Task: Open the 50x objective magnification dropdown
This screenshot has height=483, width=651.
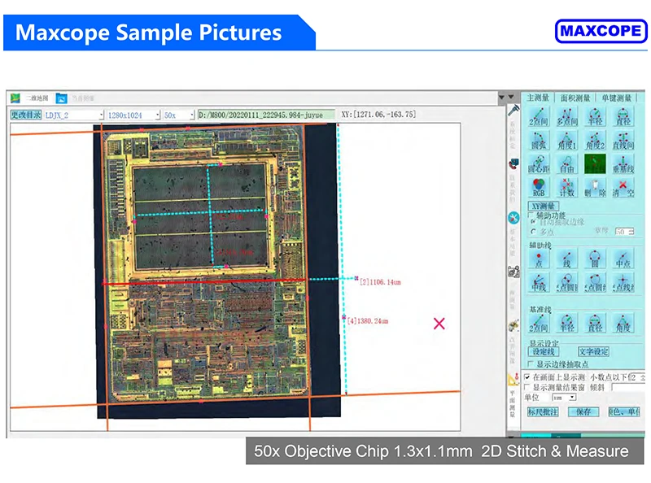Action: (x=191, y=115)
